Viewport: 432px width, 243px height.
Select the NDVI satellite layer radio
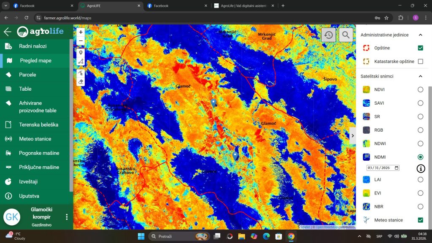pos(420,89)
